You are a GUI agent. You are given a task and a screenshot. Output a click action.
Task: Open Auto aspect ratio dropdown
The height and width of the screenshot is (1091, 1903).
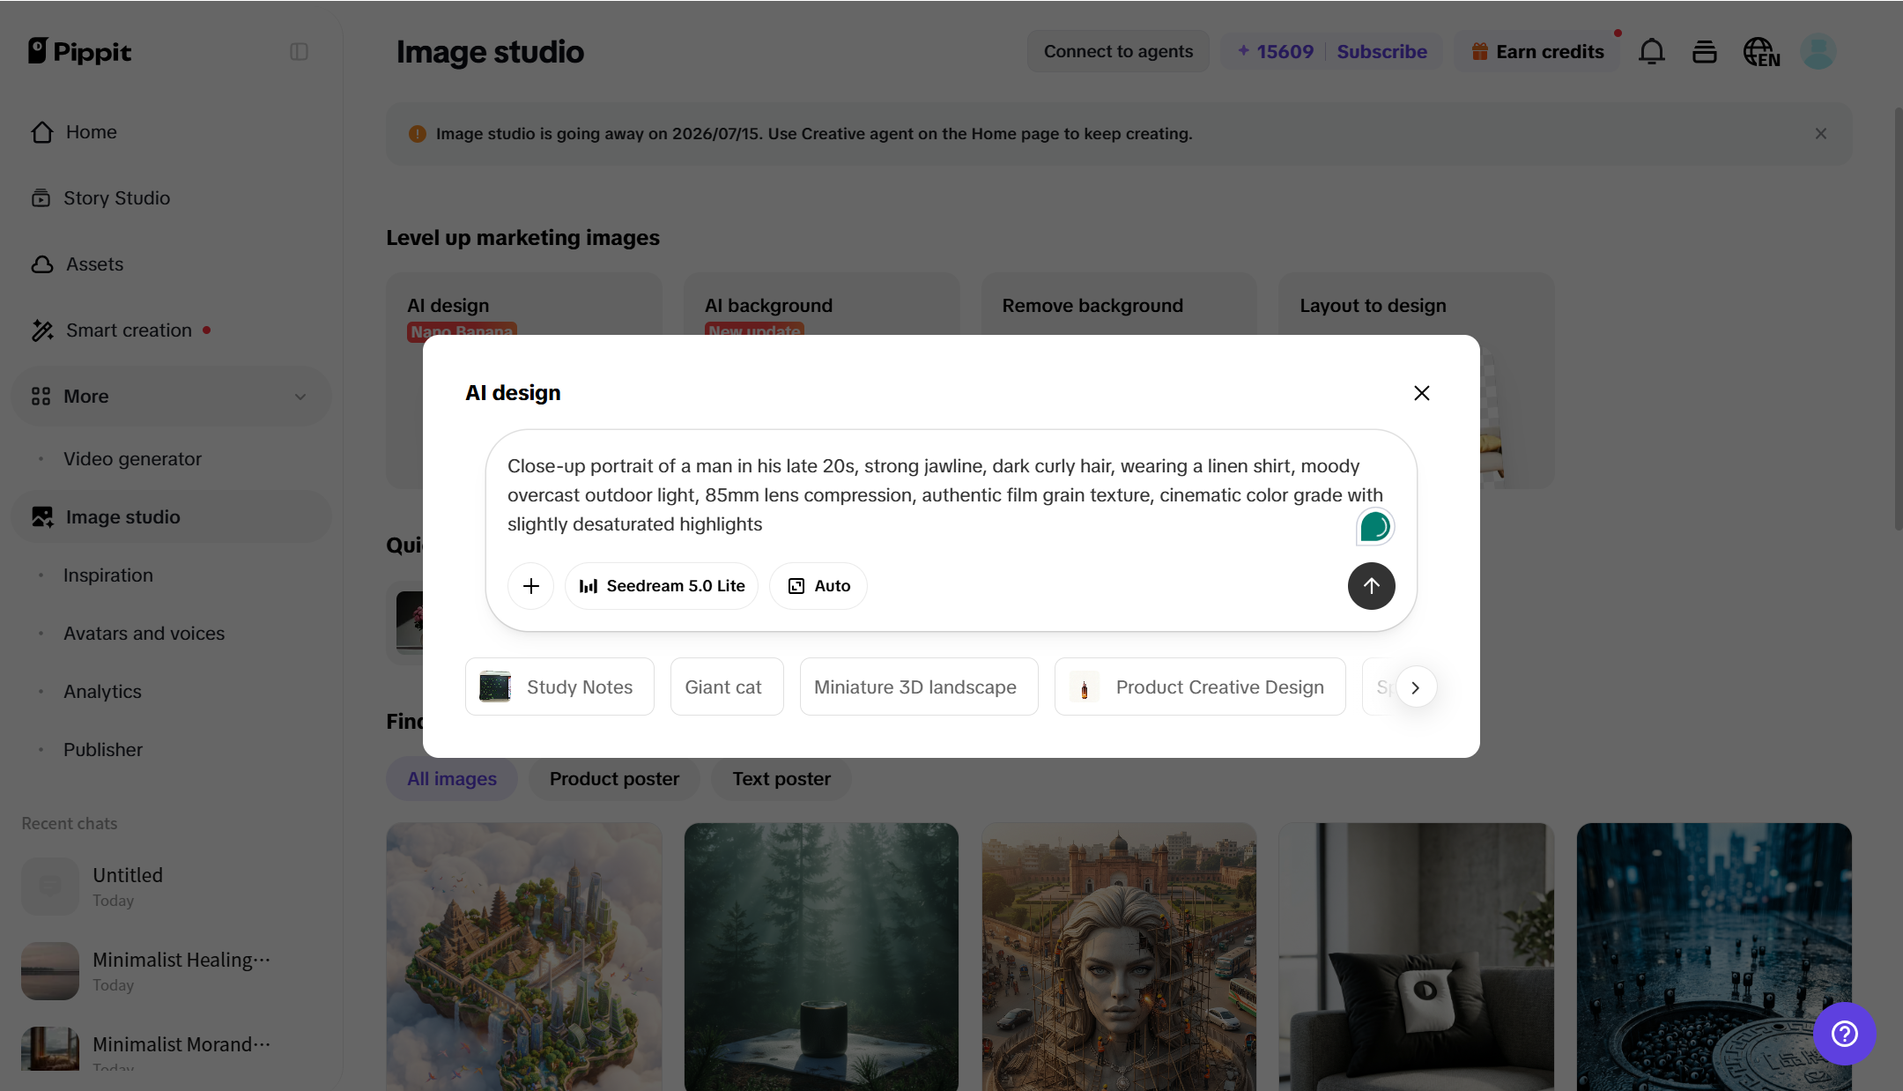click(818, 586)
